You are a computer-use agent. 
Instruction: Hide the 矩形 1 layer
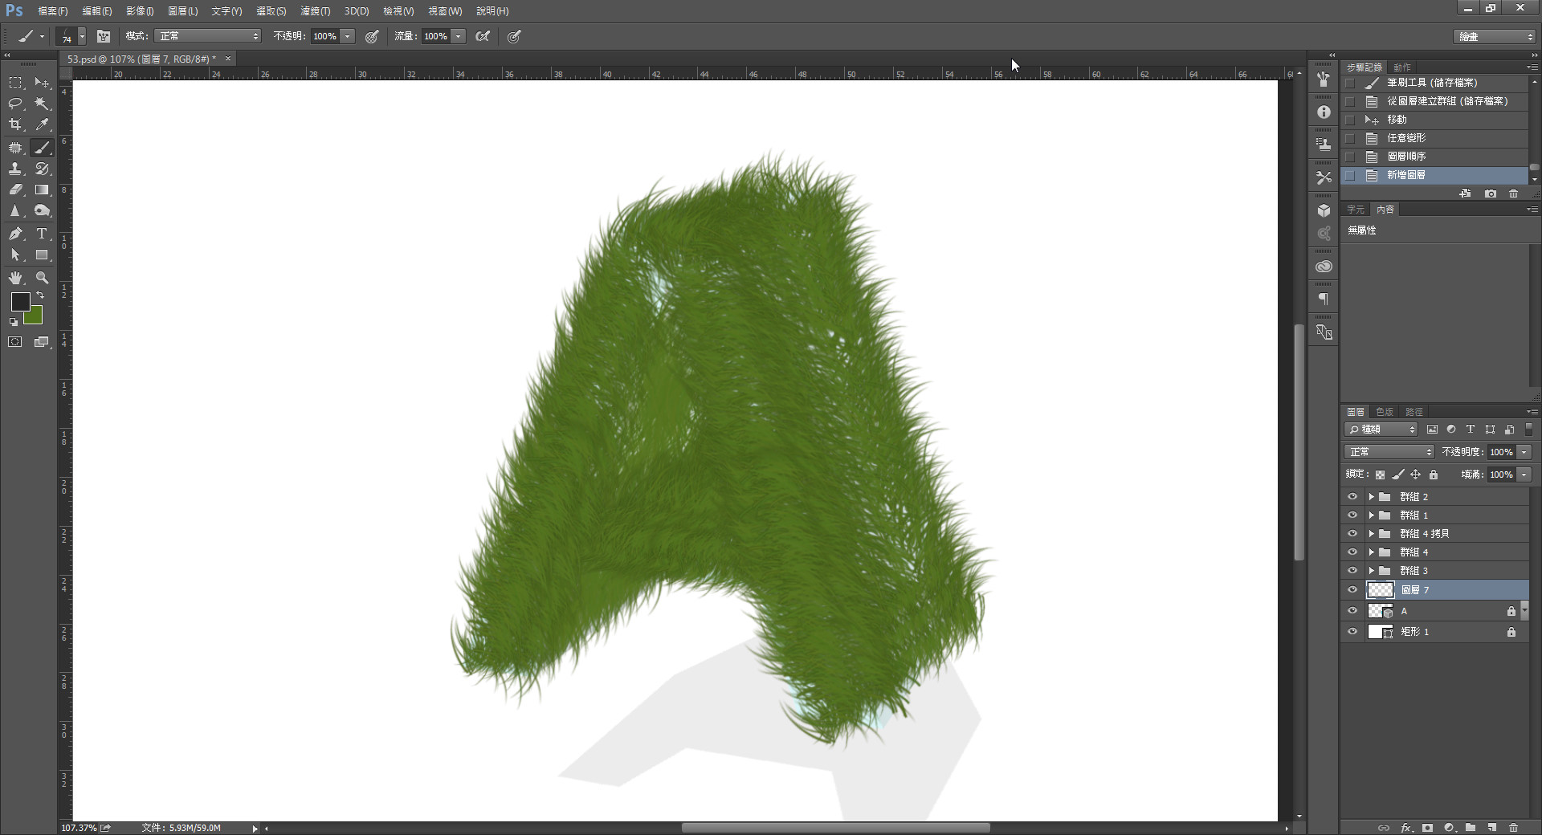[x=1352, y=632]
